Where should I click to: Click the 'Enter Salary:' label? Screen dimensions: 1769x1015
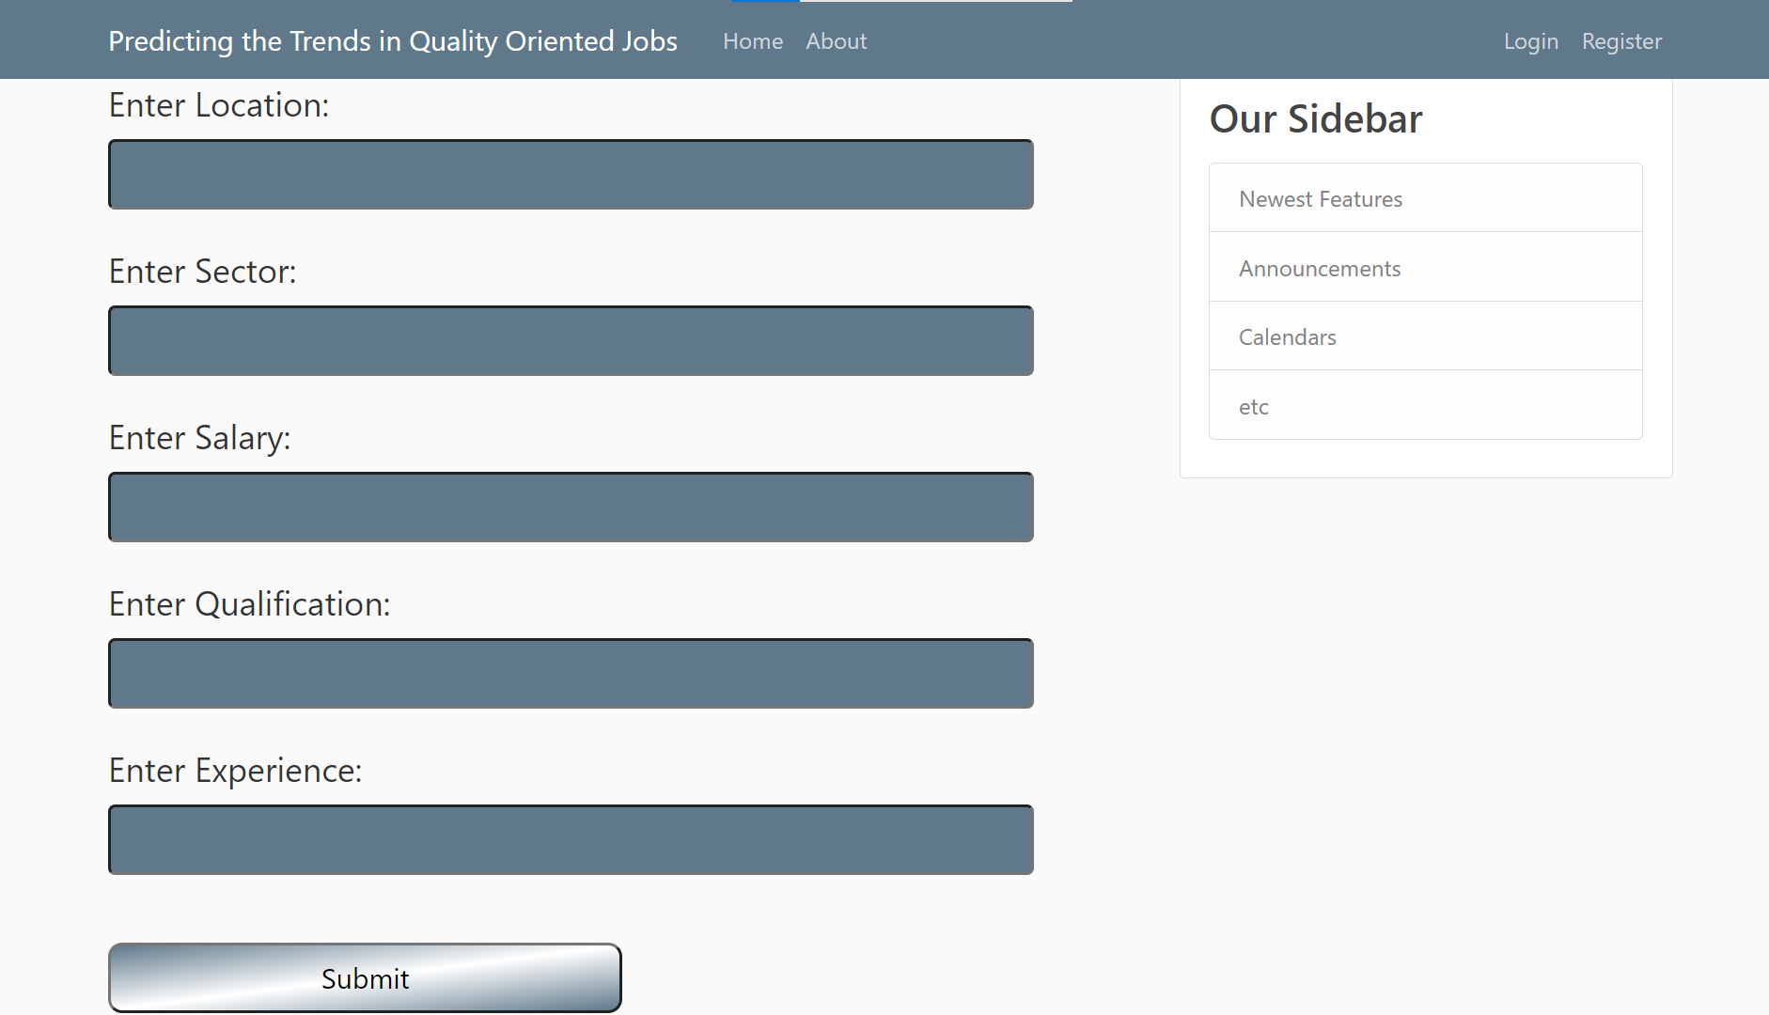pos(199,438)
